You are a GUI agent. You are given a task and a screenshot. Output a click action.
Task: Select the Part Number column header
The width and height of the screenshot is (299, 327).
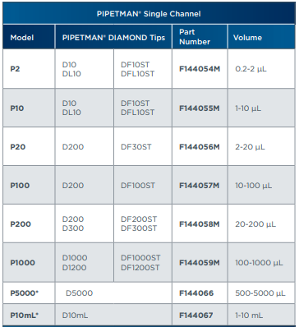pos(195,37)
